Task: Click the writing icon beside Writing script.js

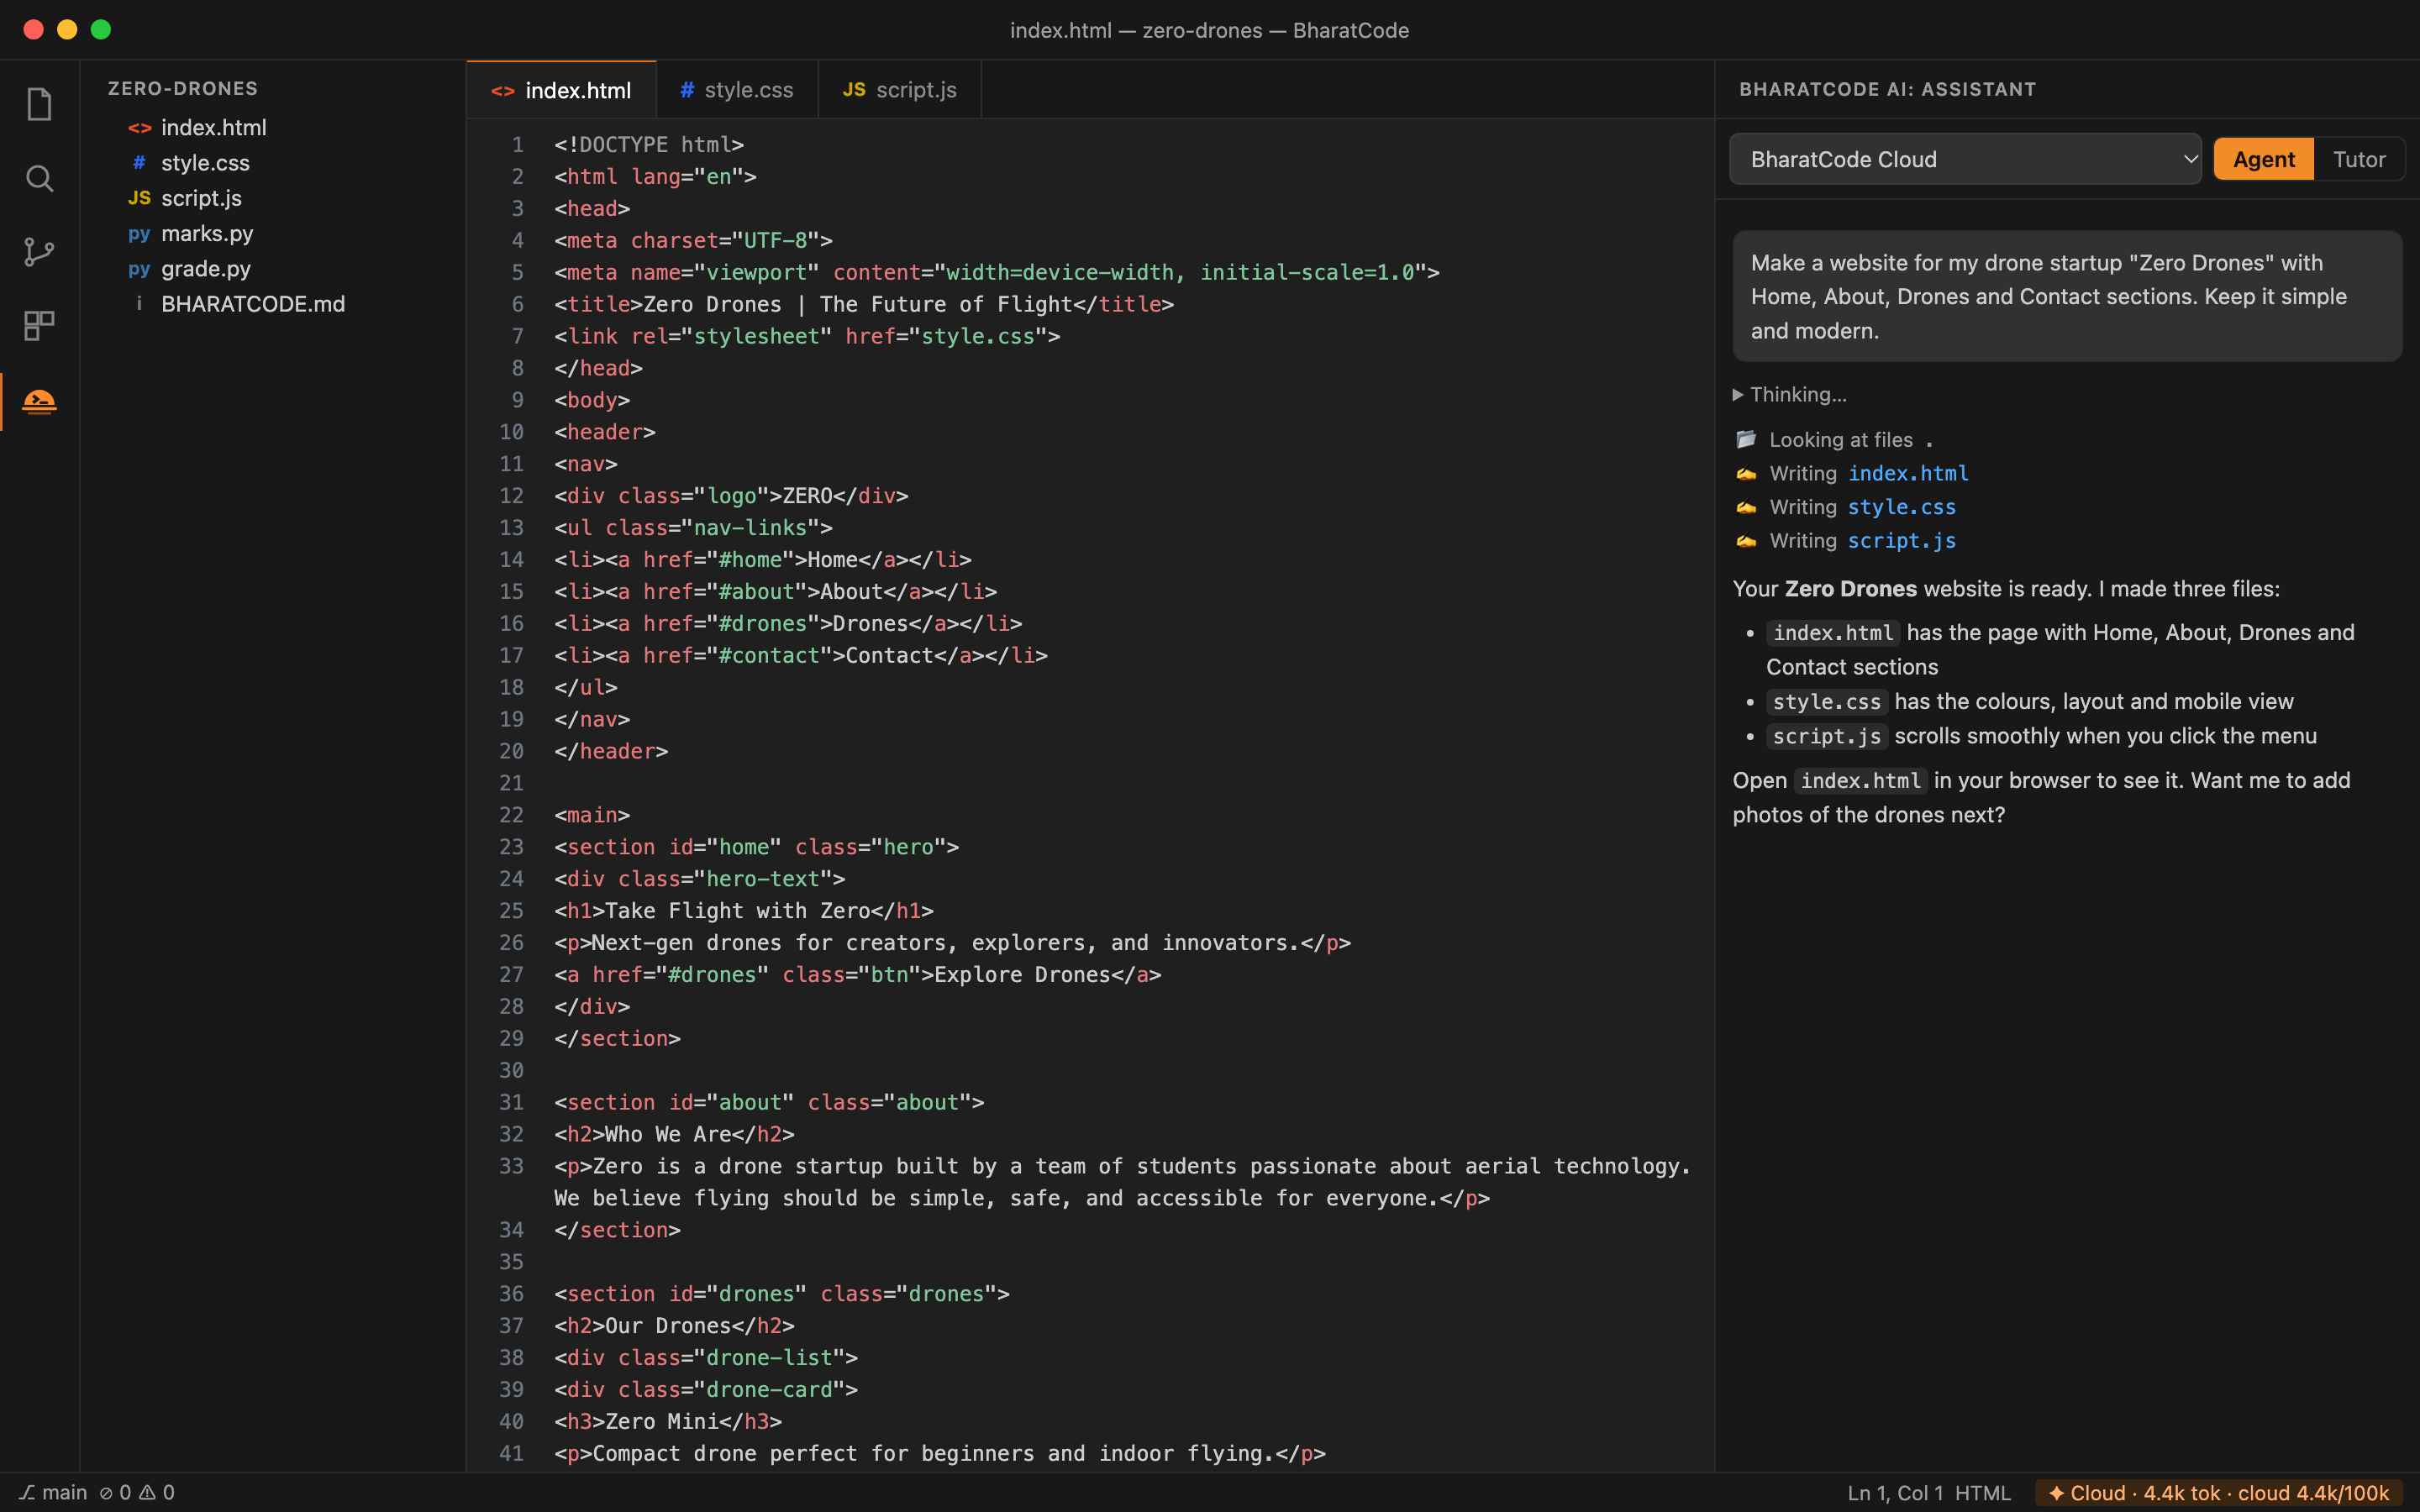Action: point(1746,540)
